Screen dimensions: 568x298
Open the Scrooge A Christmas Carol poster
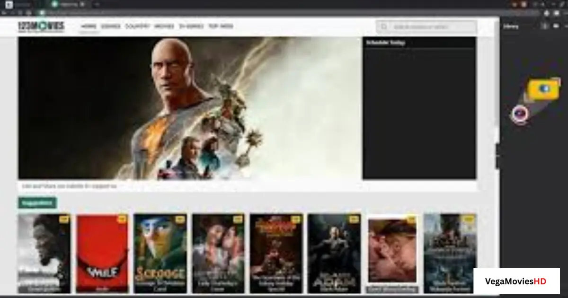tap(160, 251)
